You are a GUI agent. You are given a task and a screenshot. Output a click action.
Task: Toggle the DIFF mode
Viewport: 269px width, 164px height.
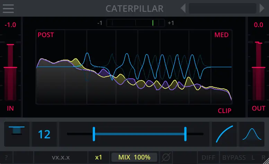click(208, 157)
